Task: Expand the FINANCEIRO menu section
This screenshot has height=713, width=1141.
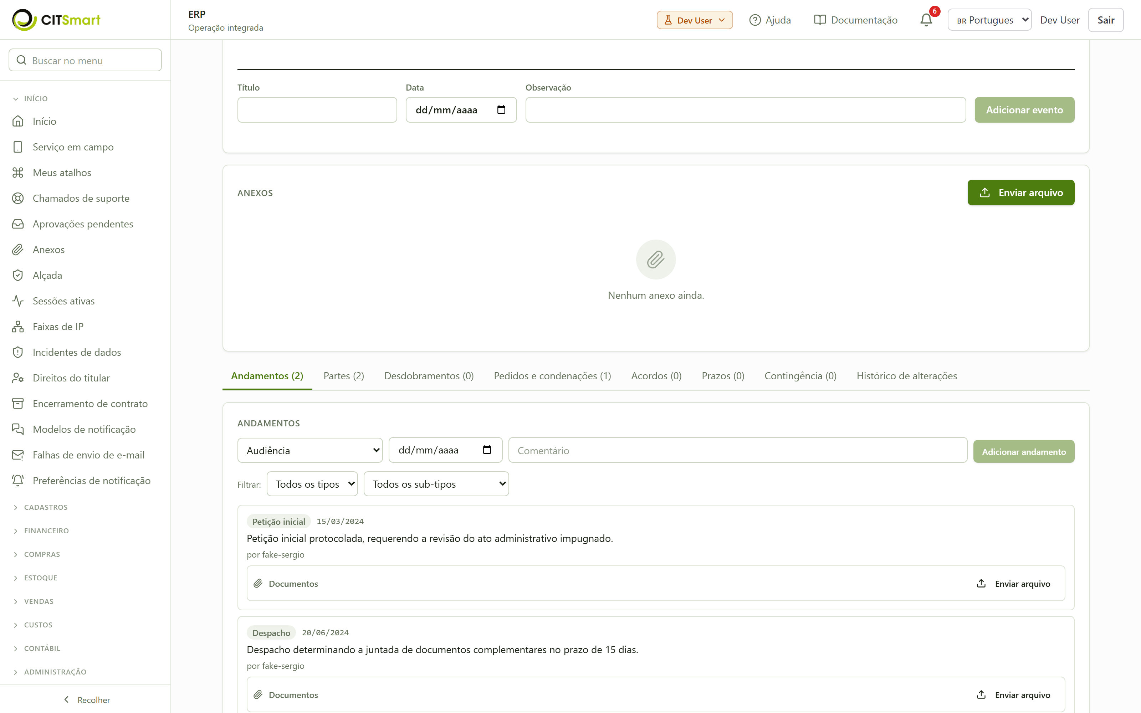Action: pyautogui.click(x=41, y=531)
